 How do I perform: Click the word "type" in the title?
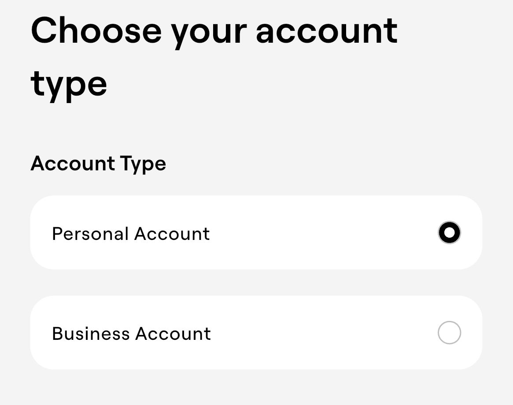pyautogui.click(x=69, y=84)
